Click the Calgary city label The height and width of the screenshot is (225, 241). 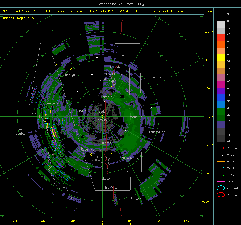click(104, 157)
